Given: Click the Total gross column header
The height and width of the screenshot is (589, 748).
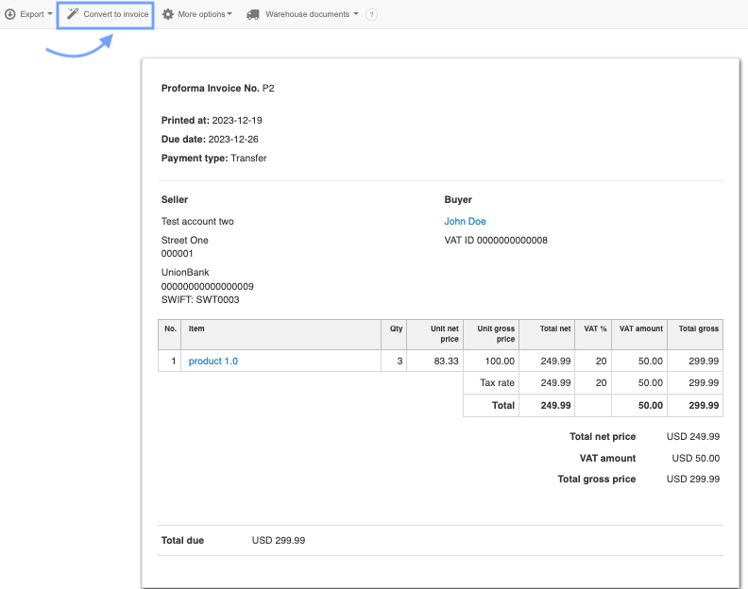Looking at the screenshot, I should [x=698, y=328].
